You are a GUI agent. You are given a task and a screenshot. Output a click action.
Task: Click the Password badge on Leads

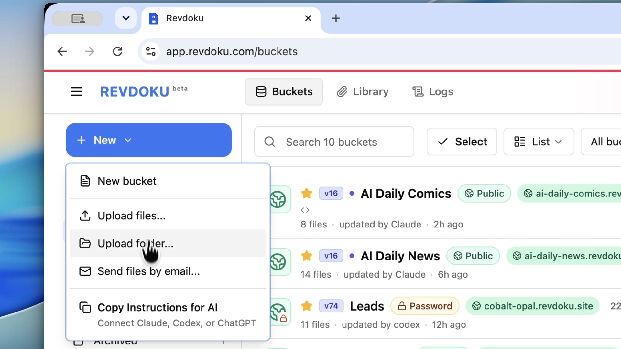[425, 306]
